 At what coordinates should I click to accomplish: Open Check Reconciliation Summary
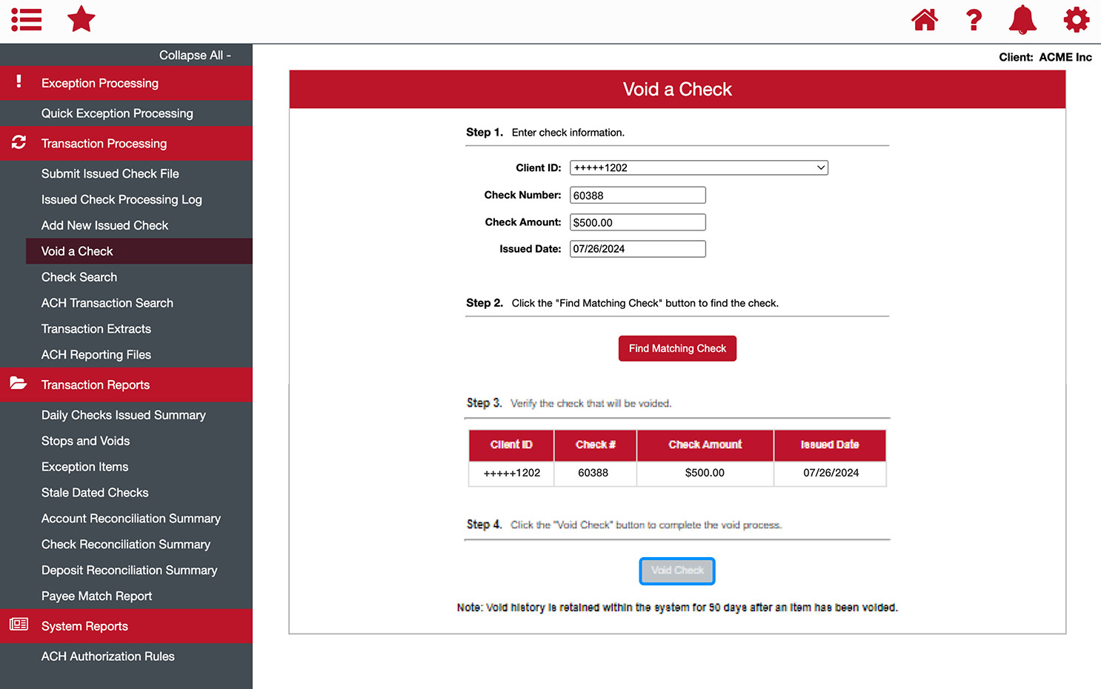click(126, 545)
